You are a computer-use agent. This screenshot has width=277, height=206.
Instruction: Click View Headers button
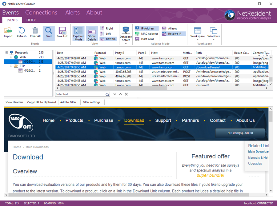[14, 102]
